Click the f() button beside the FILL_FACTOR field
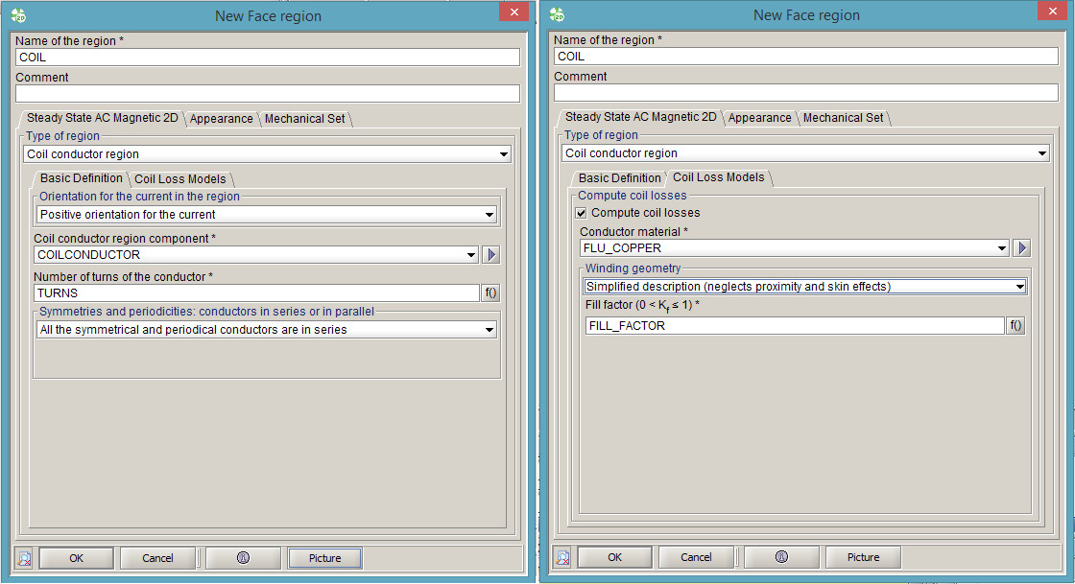Viewport: 1075px width, 584px height. (x=1015, y=326)
